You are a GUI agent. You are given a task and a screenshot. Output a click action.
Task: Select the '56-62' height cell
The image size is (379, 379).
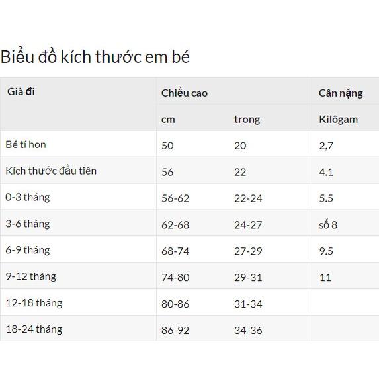(x=175, y=198)
